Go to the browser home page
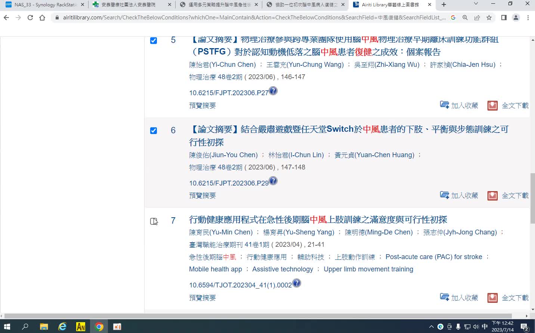The height and width of the screenshot is (333, 535). (42, 18)
